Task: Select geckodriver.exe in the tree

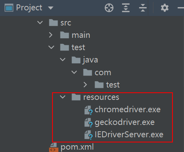Action: pos(125,122)
